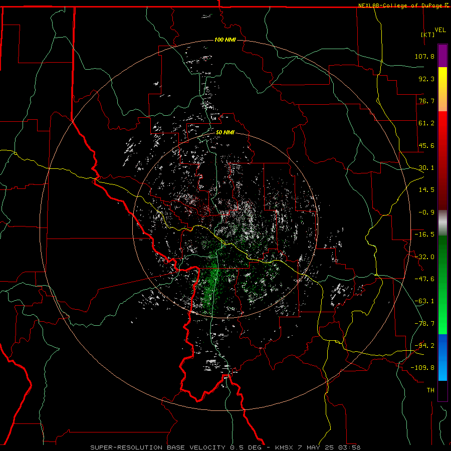Click the green segment of the color bar
Viewport: 451px width, 451px height.
click(x=442, y=285)
